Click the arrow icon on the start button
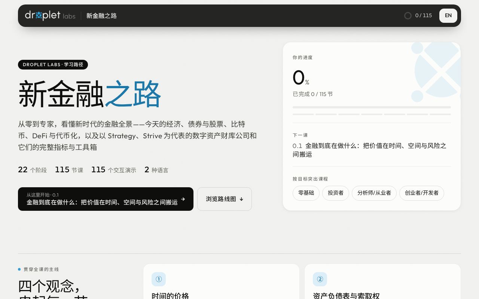479x299 pixels. click(x=183, y=199)
